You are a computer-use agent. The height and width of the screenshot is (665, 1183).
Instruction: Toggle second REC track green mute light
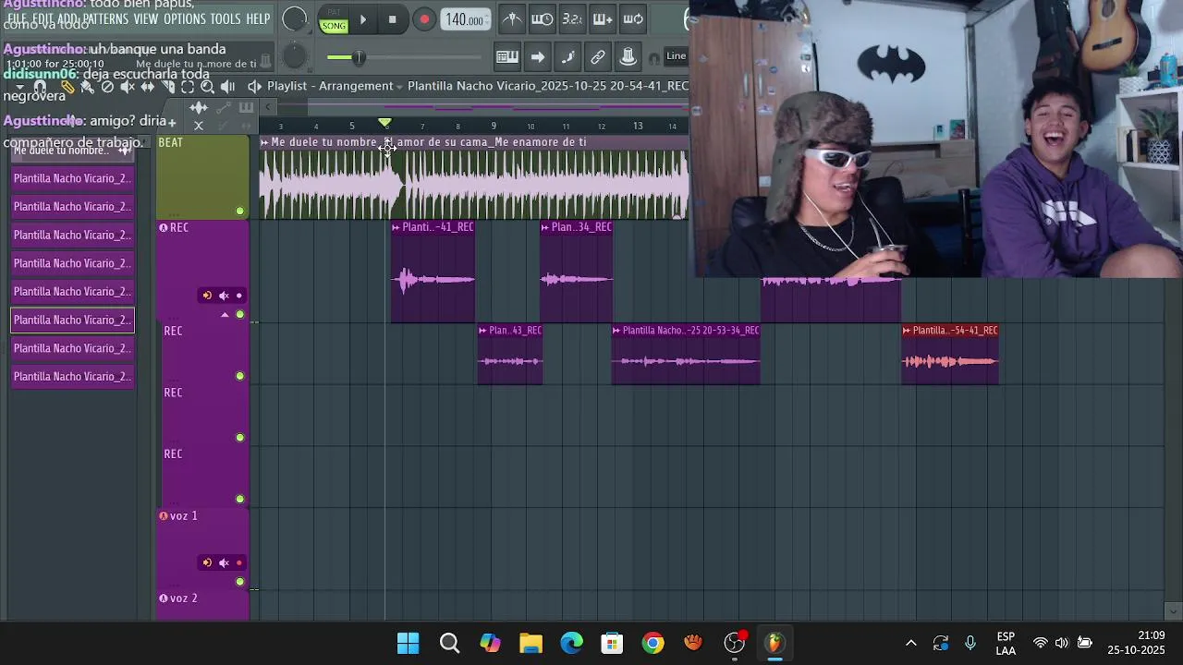tap(240, 376)
